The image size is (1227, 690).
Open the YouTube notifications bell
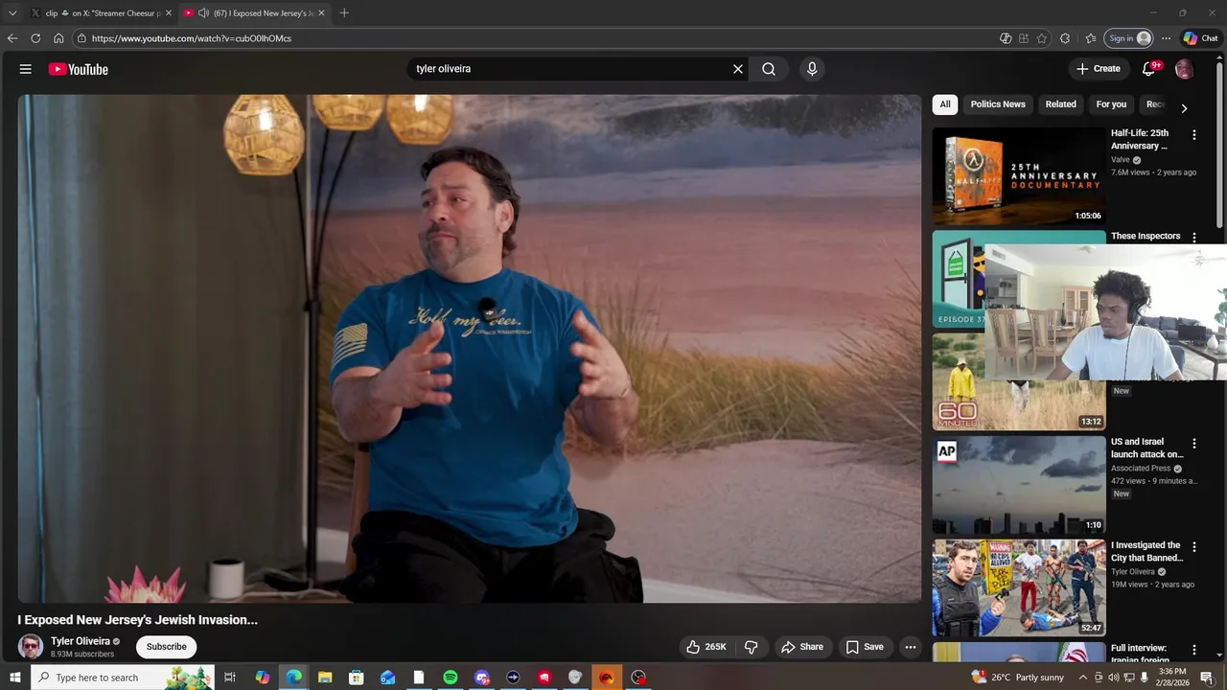[x=1149, y=69]
